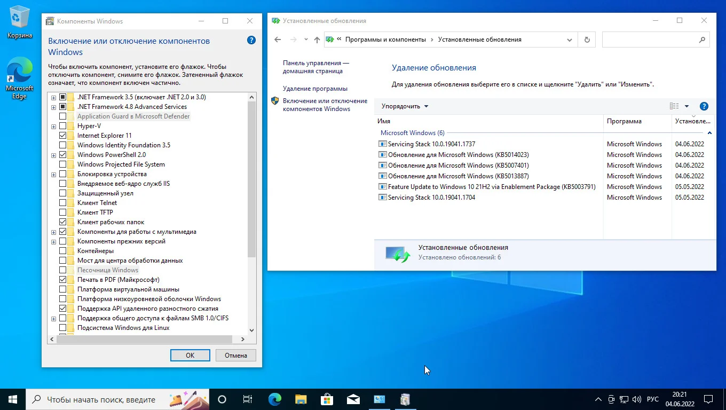Expand the .NET Framework 3.5 node

(53, 97)
